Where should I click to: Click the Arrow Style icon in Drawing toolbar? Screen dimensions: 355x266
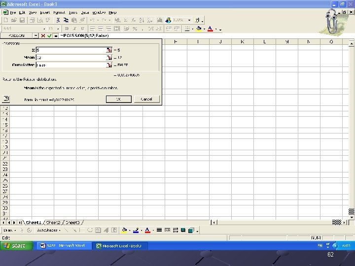tap(175, 230)
